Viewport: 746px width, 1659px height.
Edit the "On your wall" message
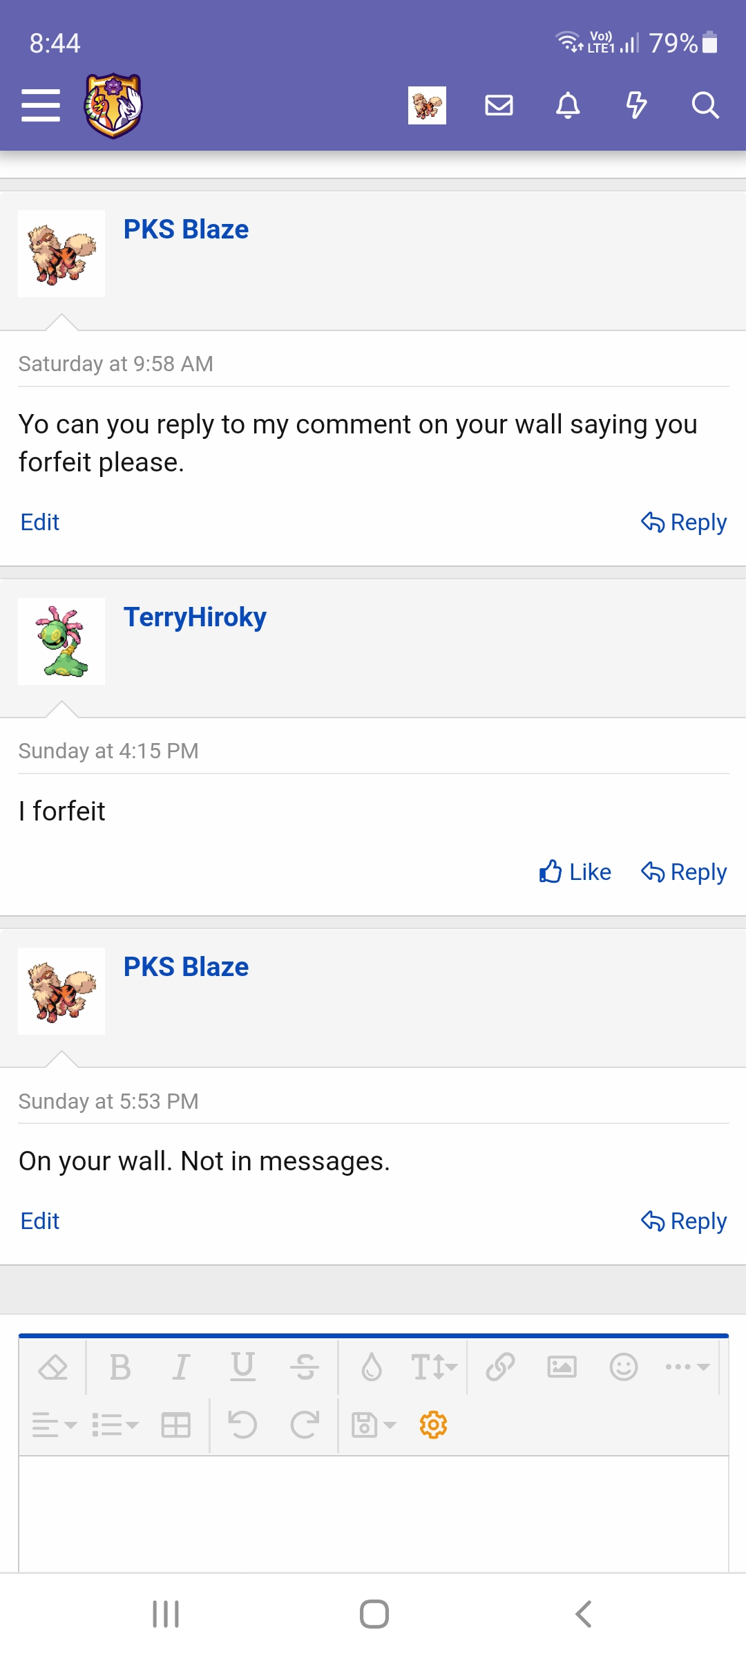coord(40,1221)
